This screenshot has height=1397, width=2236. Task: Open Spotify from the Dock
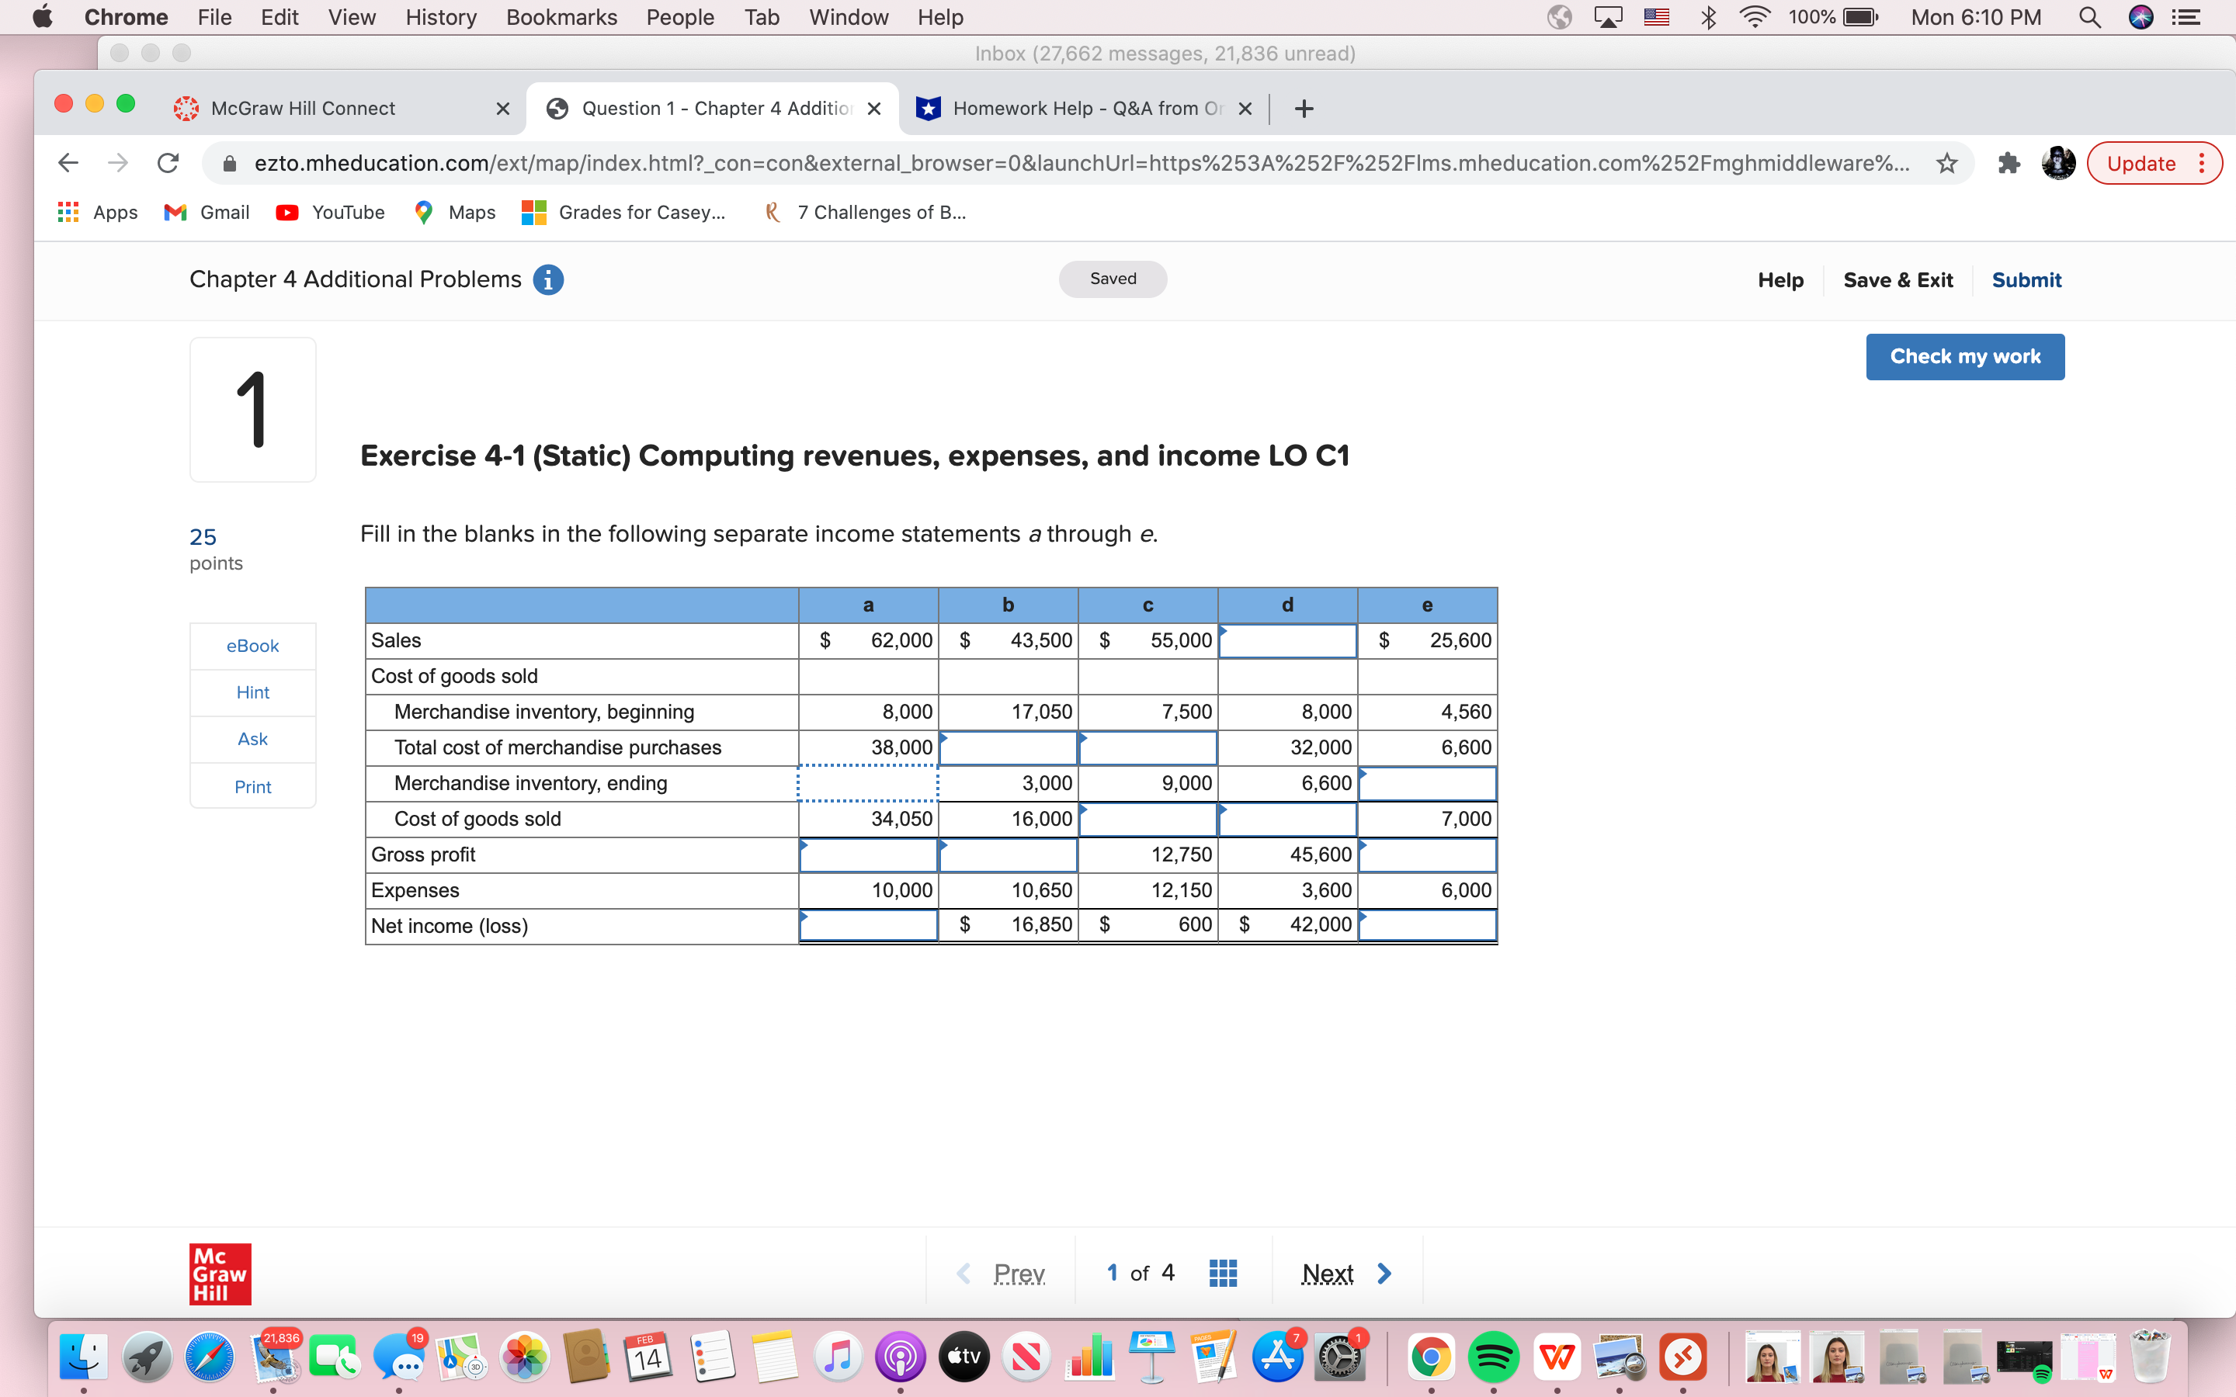(x=1495, y=1357)
